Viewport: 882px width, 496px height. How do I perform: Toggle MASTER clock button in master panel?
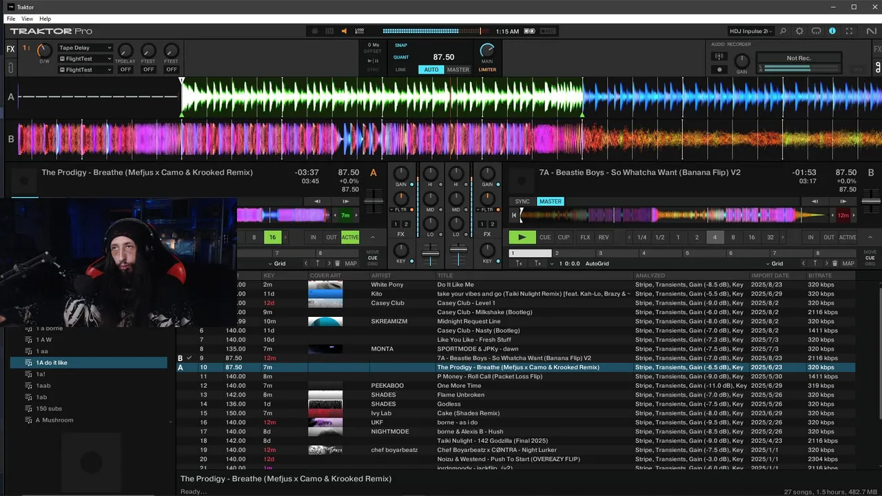click(458, 70)
